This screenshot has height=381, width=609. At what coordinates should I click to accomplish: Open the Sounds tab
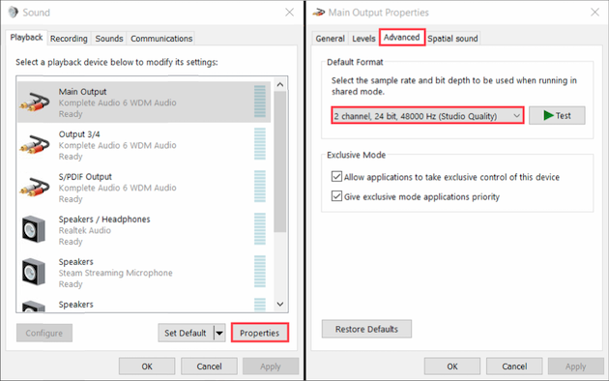click(109, 39)
